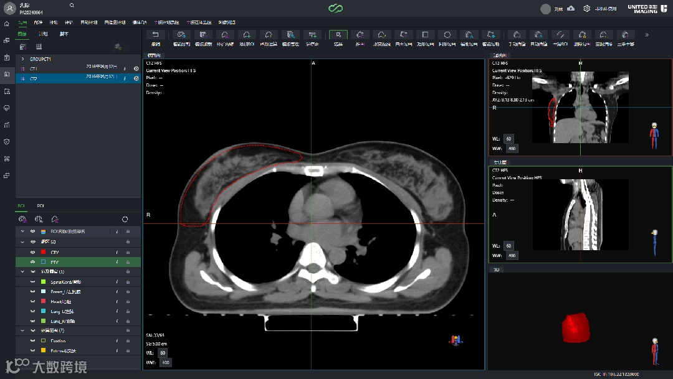Choose the rectangle contour tool
This screenshot has height=379, width=673.
425,35
